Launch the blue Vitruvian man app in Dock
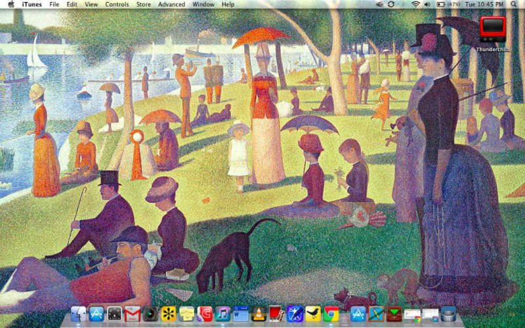The width and height of the screenshot is (525, 328). [295, 314]
